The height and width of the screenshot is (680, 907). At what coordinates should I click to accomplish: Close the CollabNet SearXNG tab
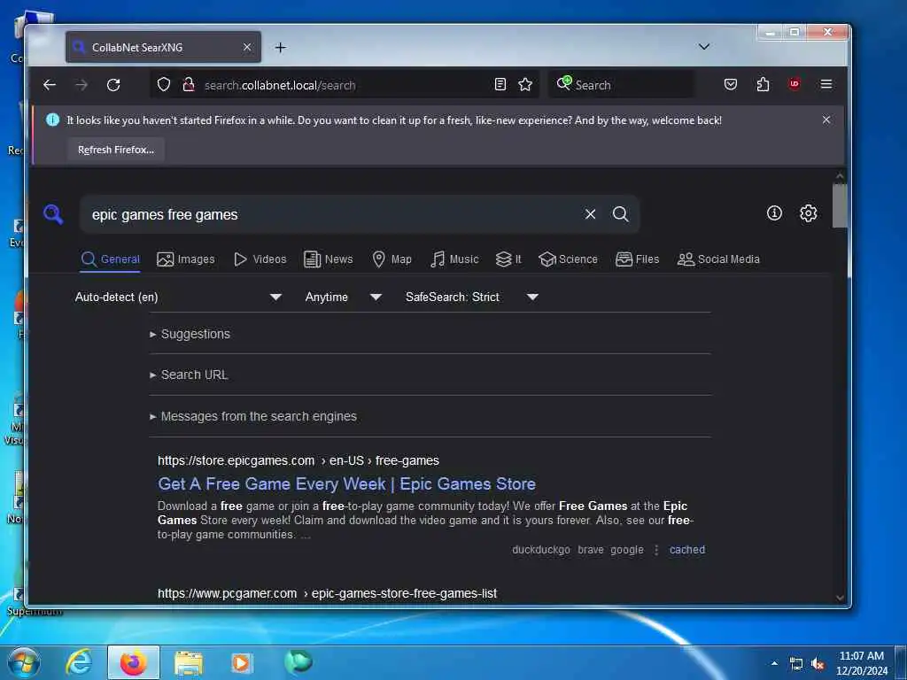[x=247, y=47]
